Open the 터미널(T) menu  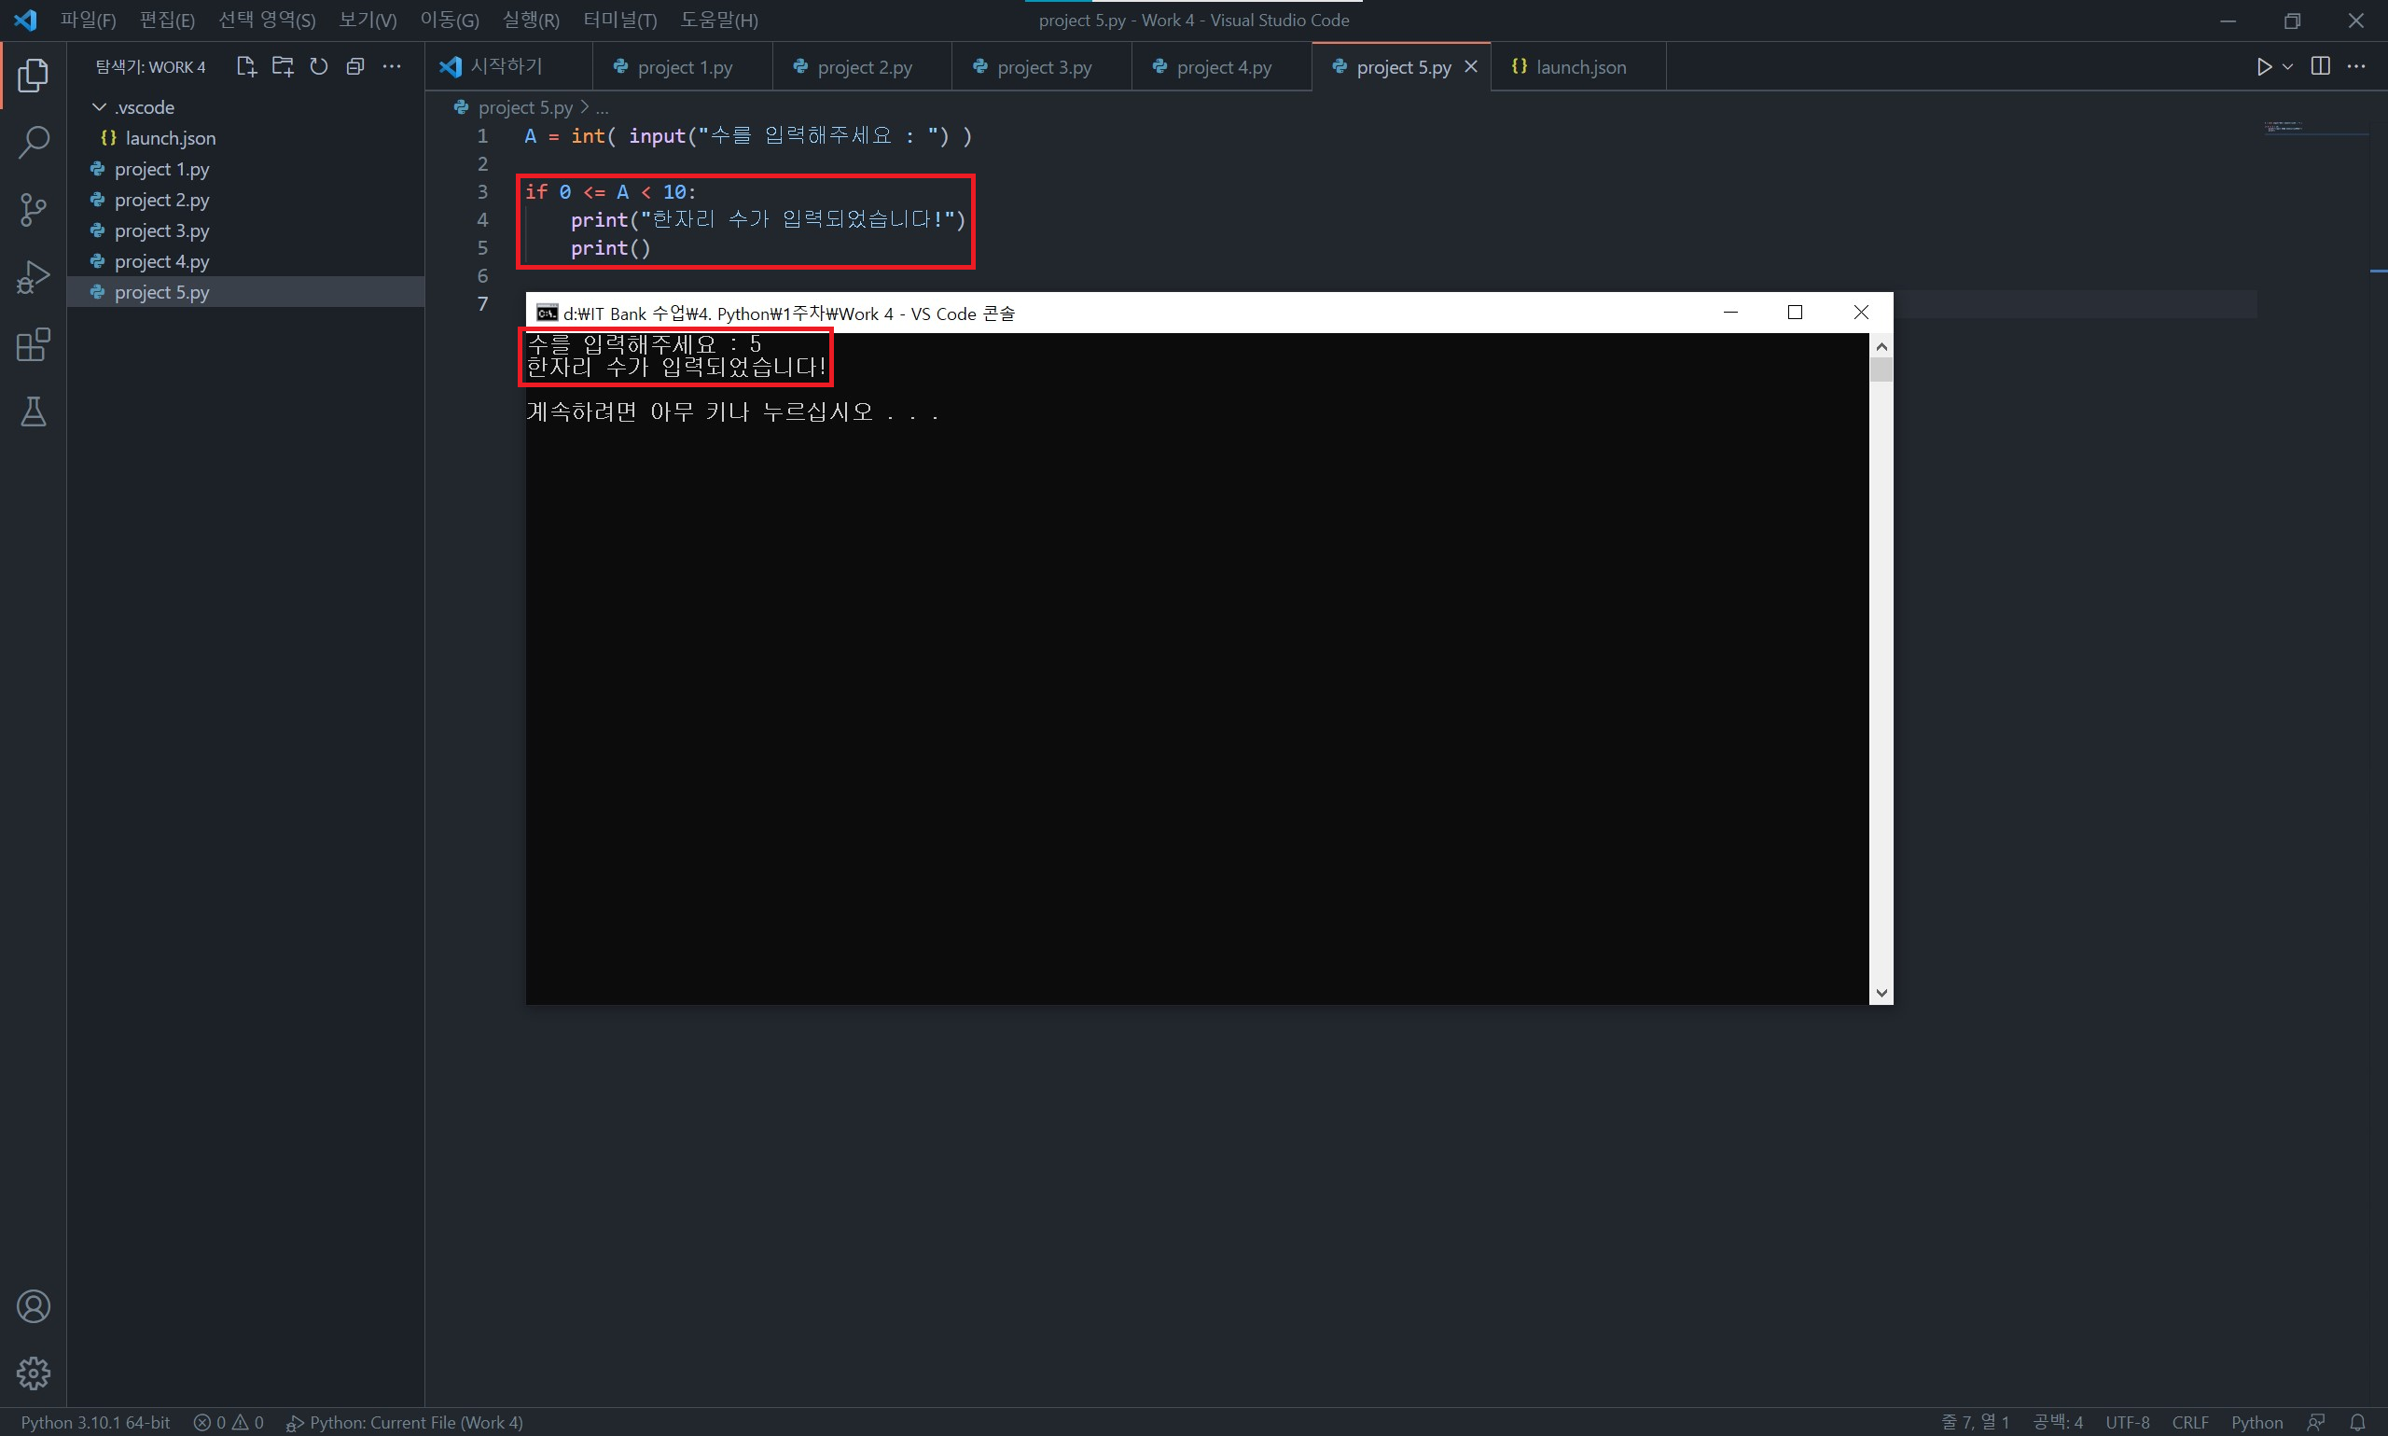619,21
